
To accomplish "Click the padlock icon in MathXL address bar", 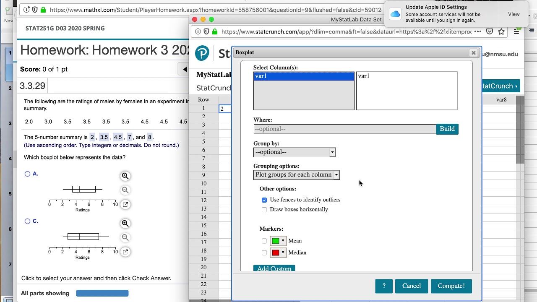I will [x=43, y=10].
